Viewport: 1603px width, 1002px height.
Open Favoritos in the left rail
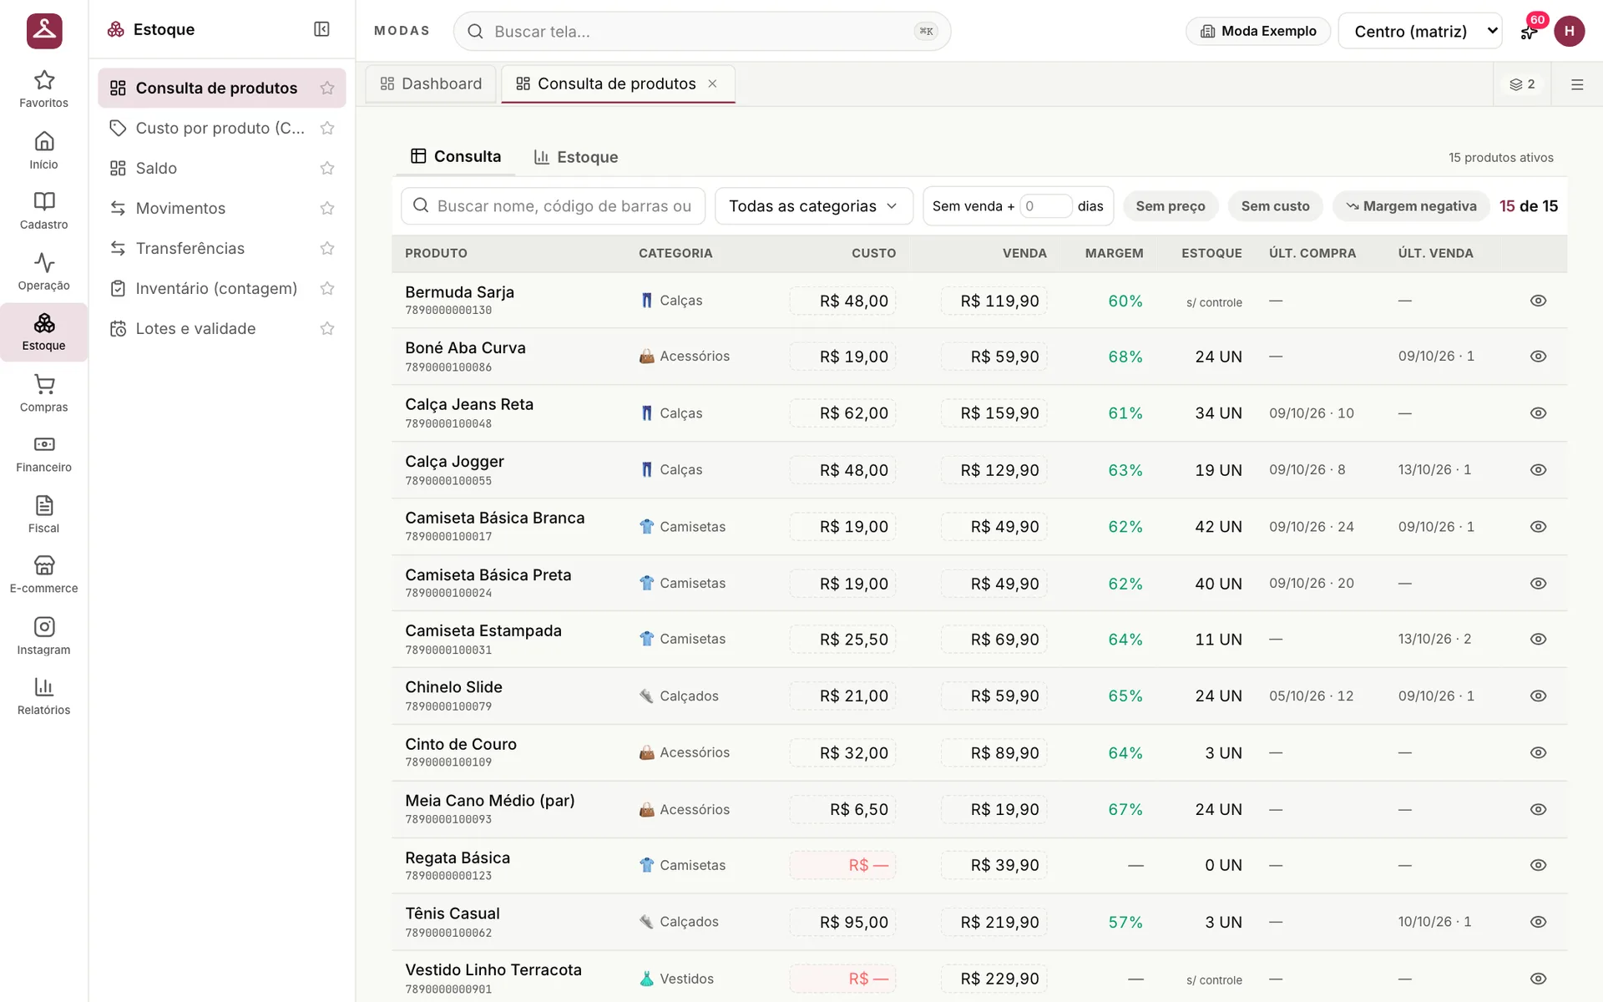[x=43, y=89]
